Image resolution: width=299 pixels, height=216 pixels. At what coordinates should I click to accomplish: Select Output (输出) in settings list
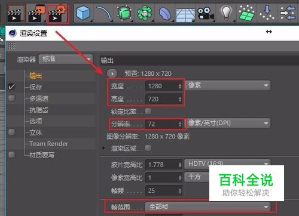pos(35,76)
